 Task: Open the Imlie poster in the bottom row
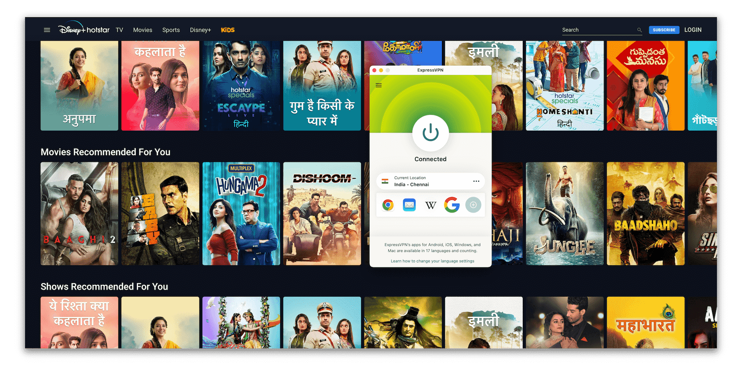tap(484, 323)
